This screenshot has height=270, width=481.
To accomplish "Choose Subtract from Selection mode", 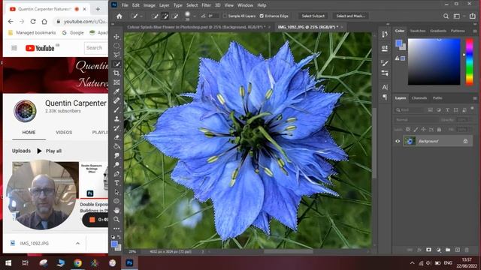I will tap(175, 16).
